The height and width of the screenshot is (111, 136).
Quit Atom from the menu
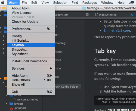click(31, 92)
